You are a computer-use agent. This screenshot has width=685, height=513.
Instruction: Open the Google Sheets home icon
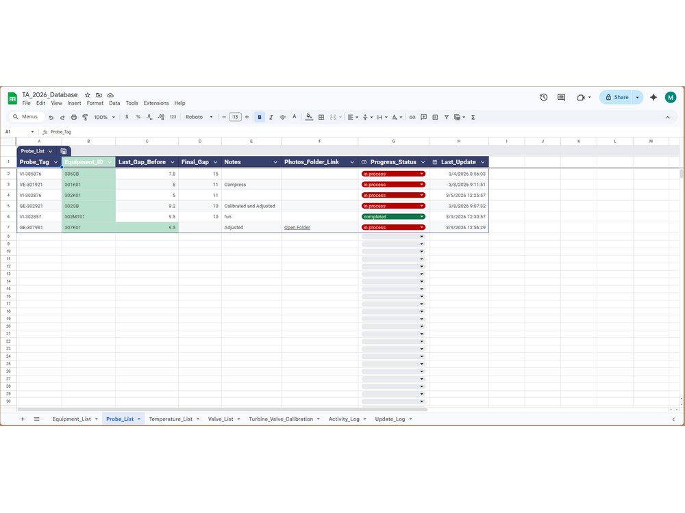pos(12,98)
